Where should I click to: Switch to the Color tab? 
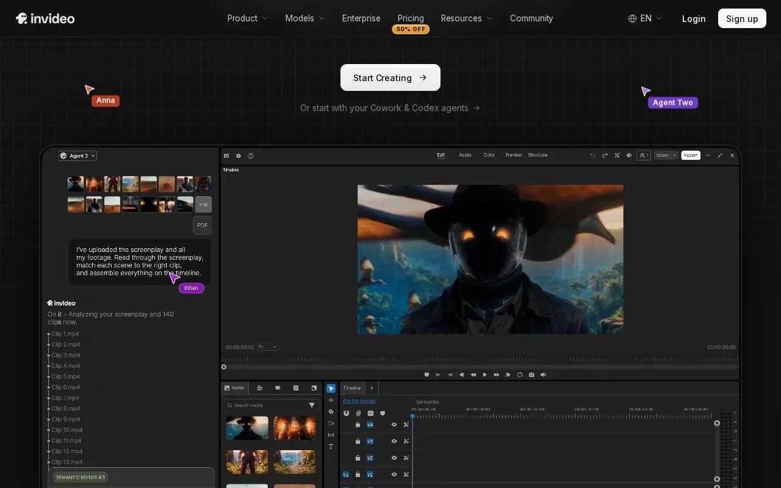pyautogui.click(x=489, y=155)
